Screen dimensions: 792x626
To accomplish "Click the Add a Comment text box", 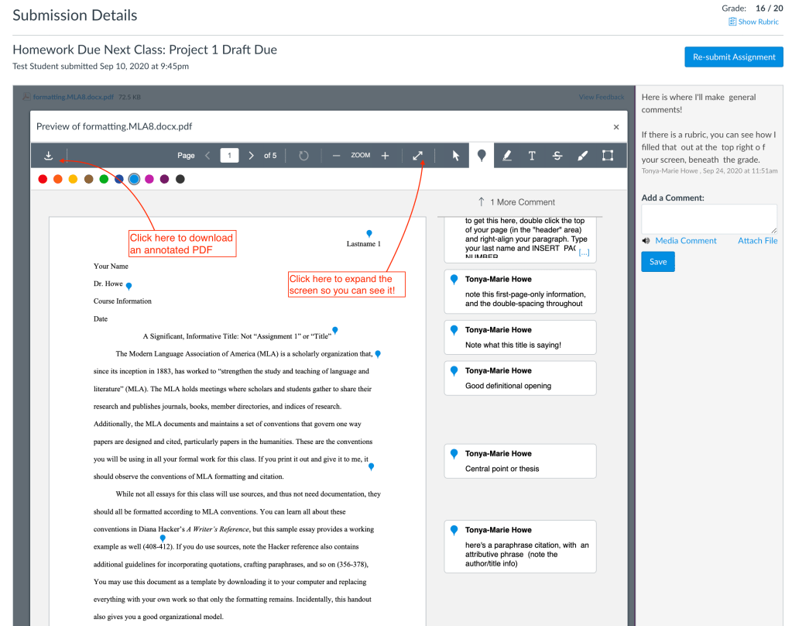I will [x=708, y=218].
